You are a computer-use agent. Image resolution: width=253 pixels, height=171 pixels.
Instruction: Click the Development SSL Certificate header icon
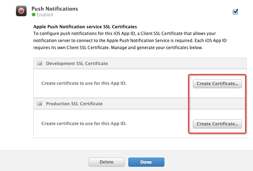[x=40, y=64]
